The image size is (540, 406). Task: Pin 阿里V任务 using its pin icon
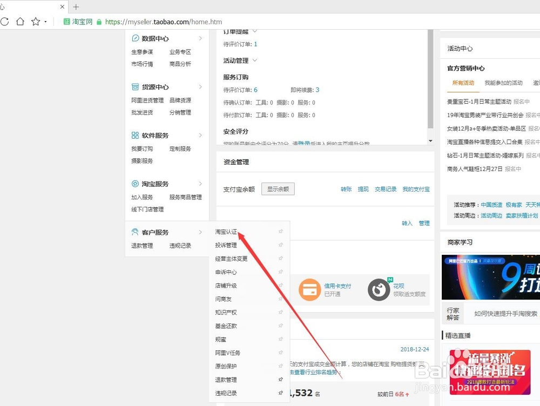pos(281,352)
